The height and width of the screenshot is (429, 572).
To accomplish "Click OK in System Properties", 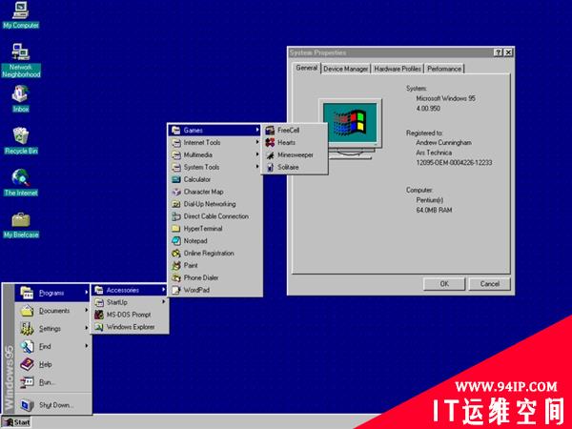I will [x=444, y=284].
